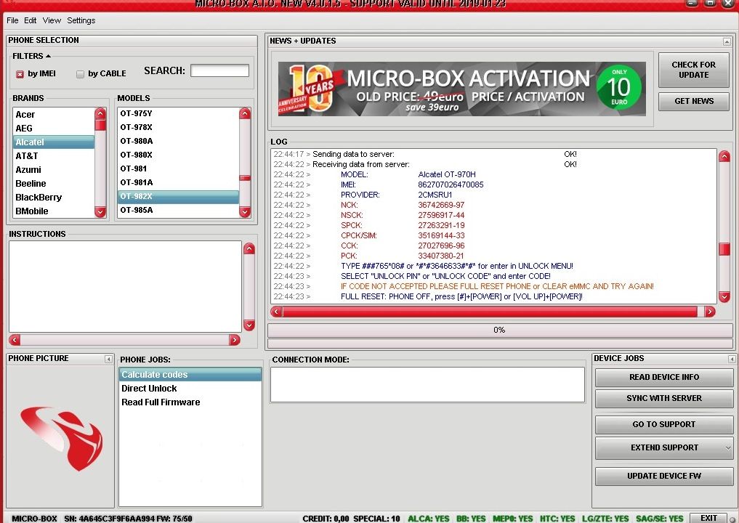The width and height of the screenshot is (739, 523).
Task: Collapse the DEVICE JOBS panel
Action: click(732, 359)
